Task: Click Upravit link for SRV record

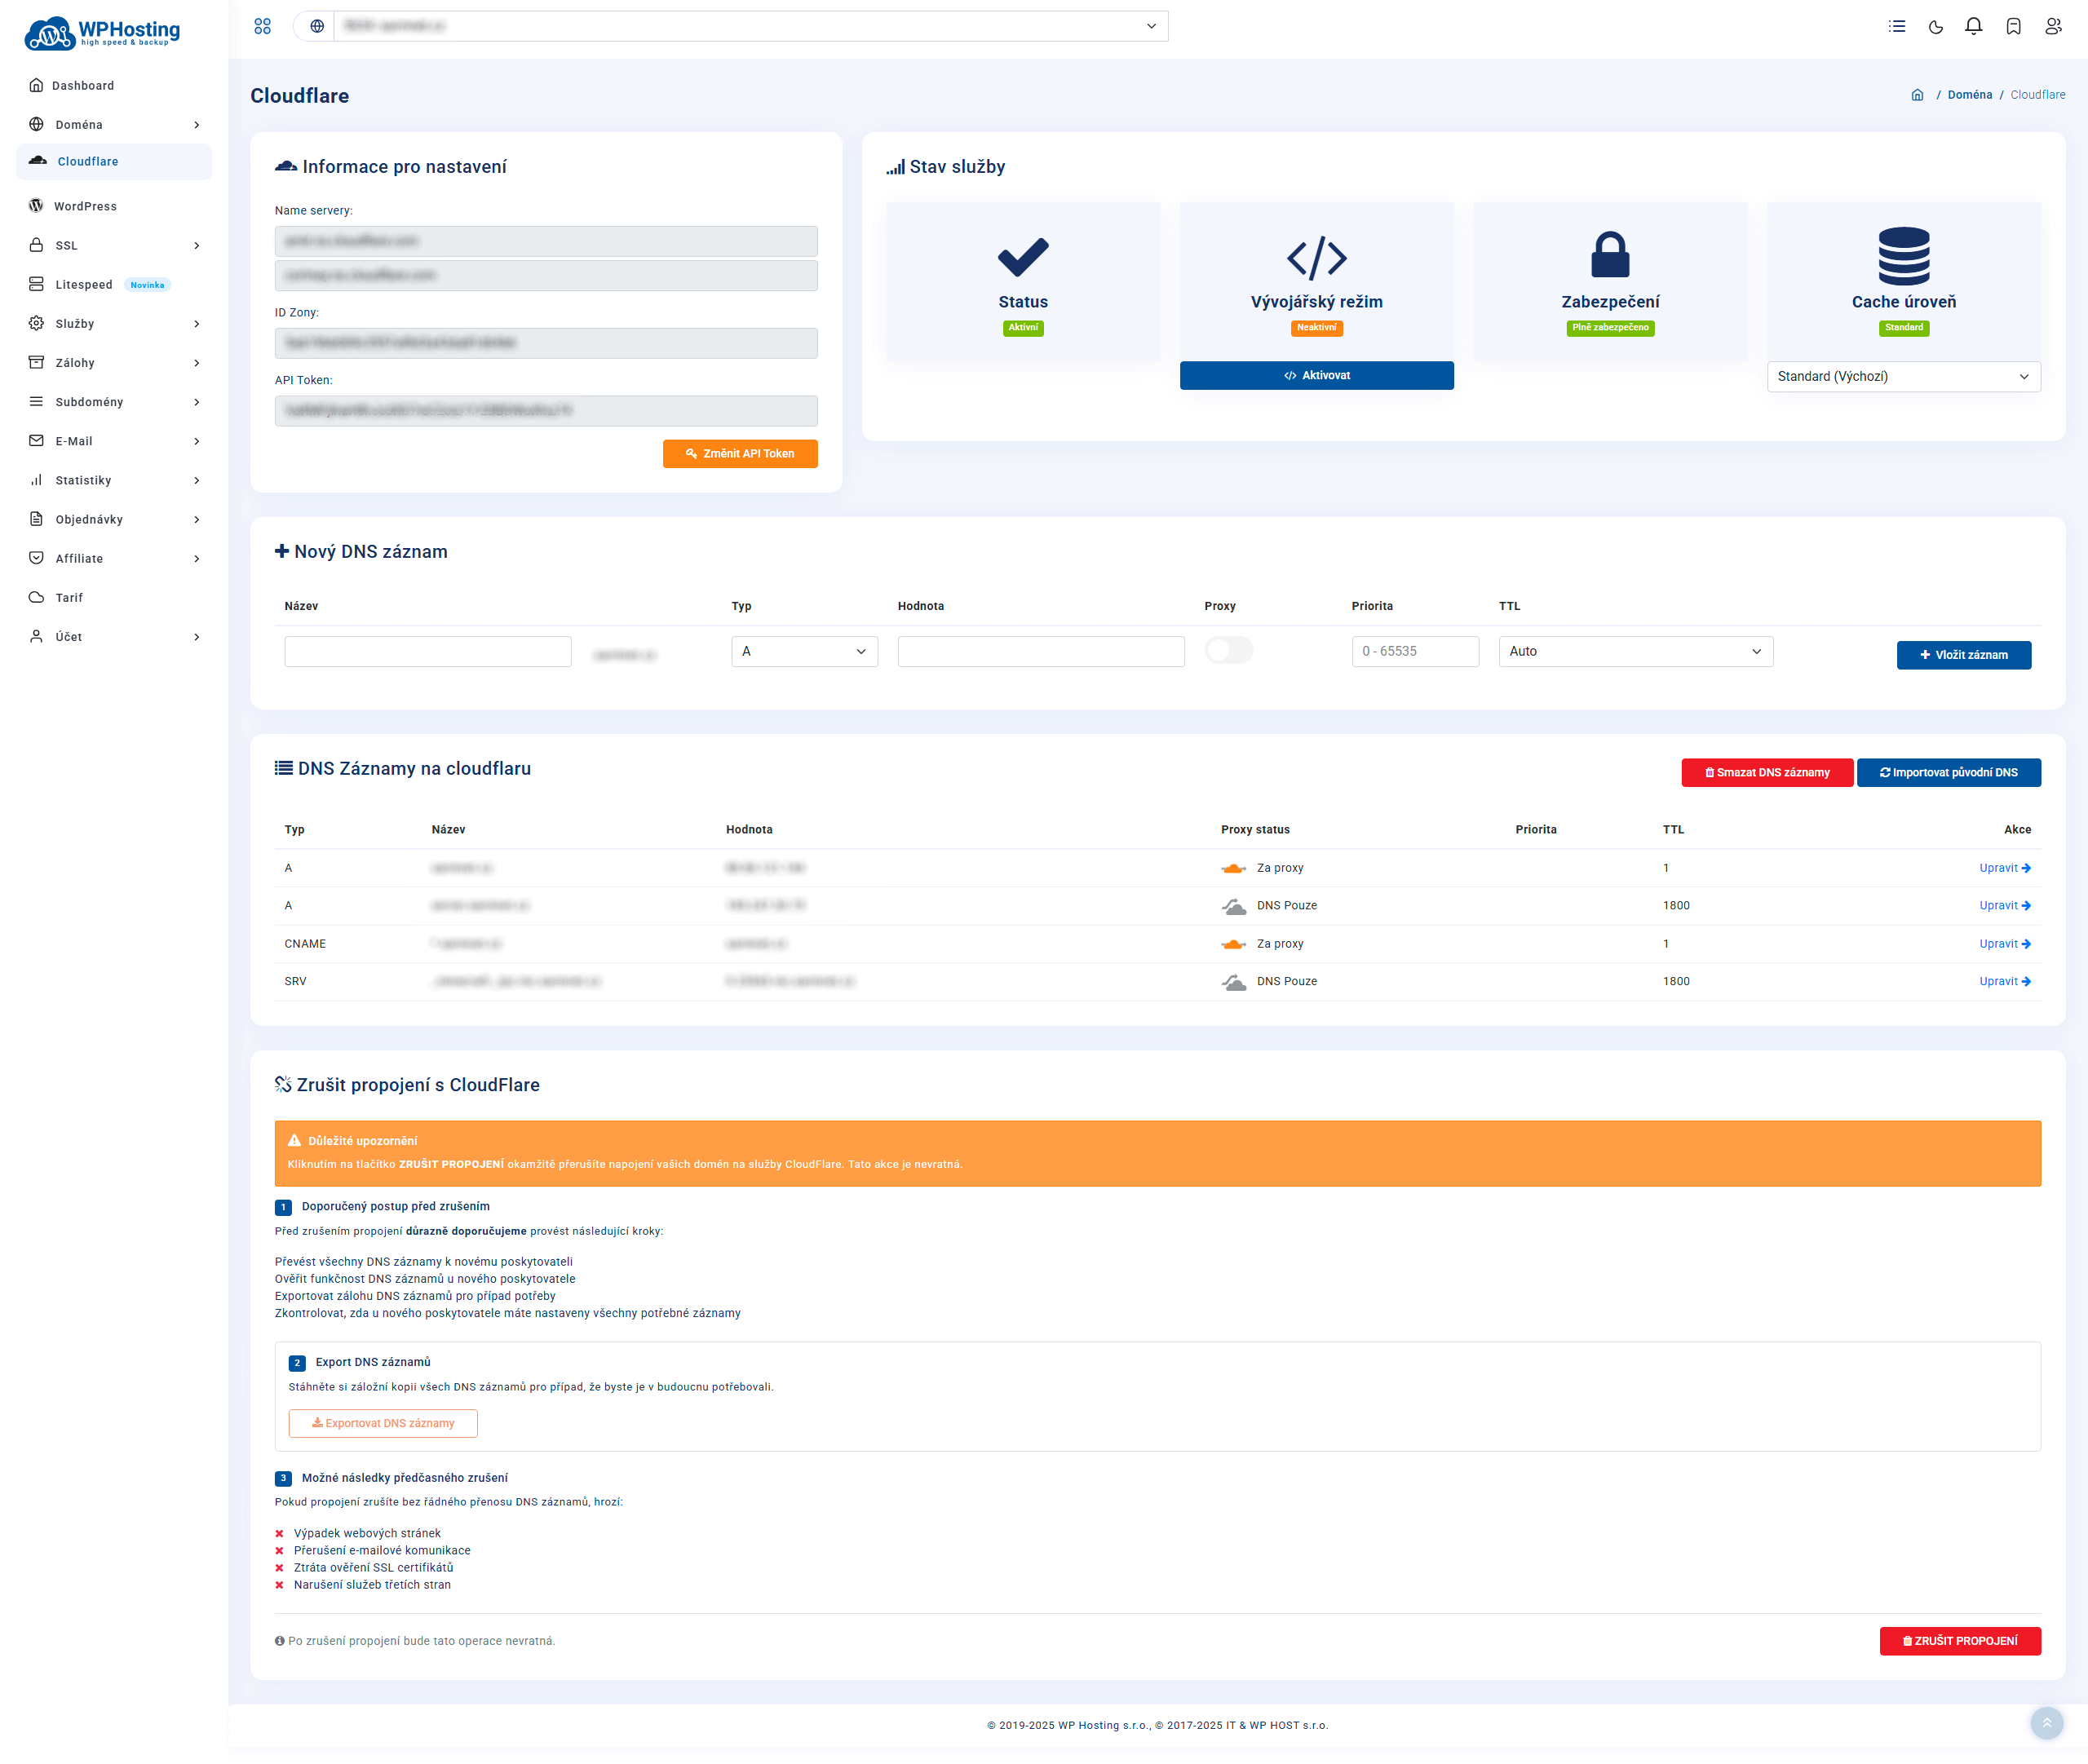Action: point(2004,982)
